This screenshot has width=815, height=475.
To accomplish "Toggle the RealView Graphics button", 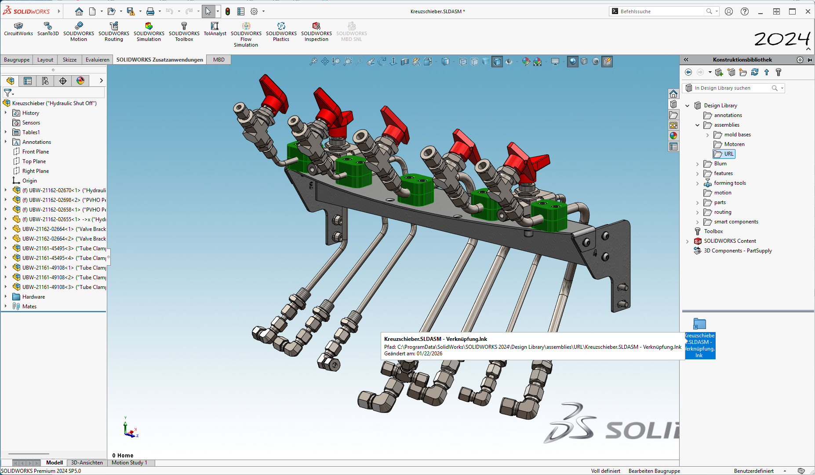I will click(572, 62).
